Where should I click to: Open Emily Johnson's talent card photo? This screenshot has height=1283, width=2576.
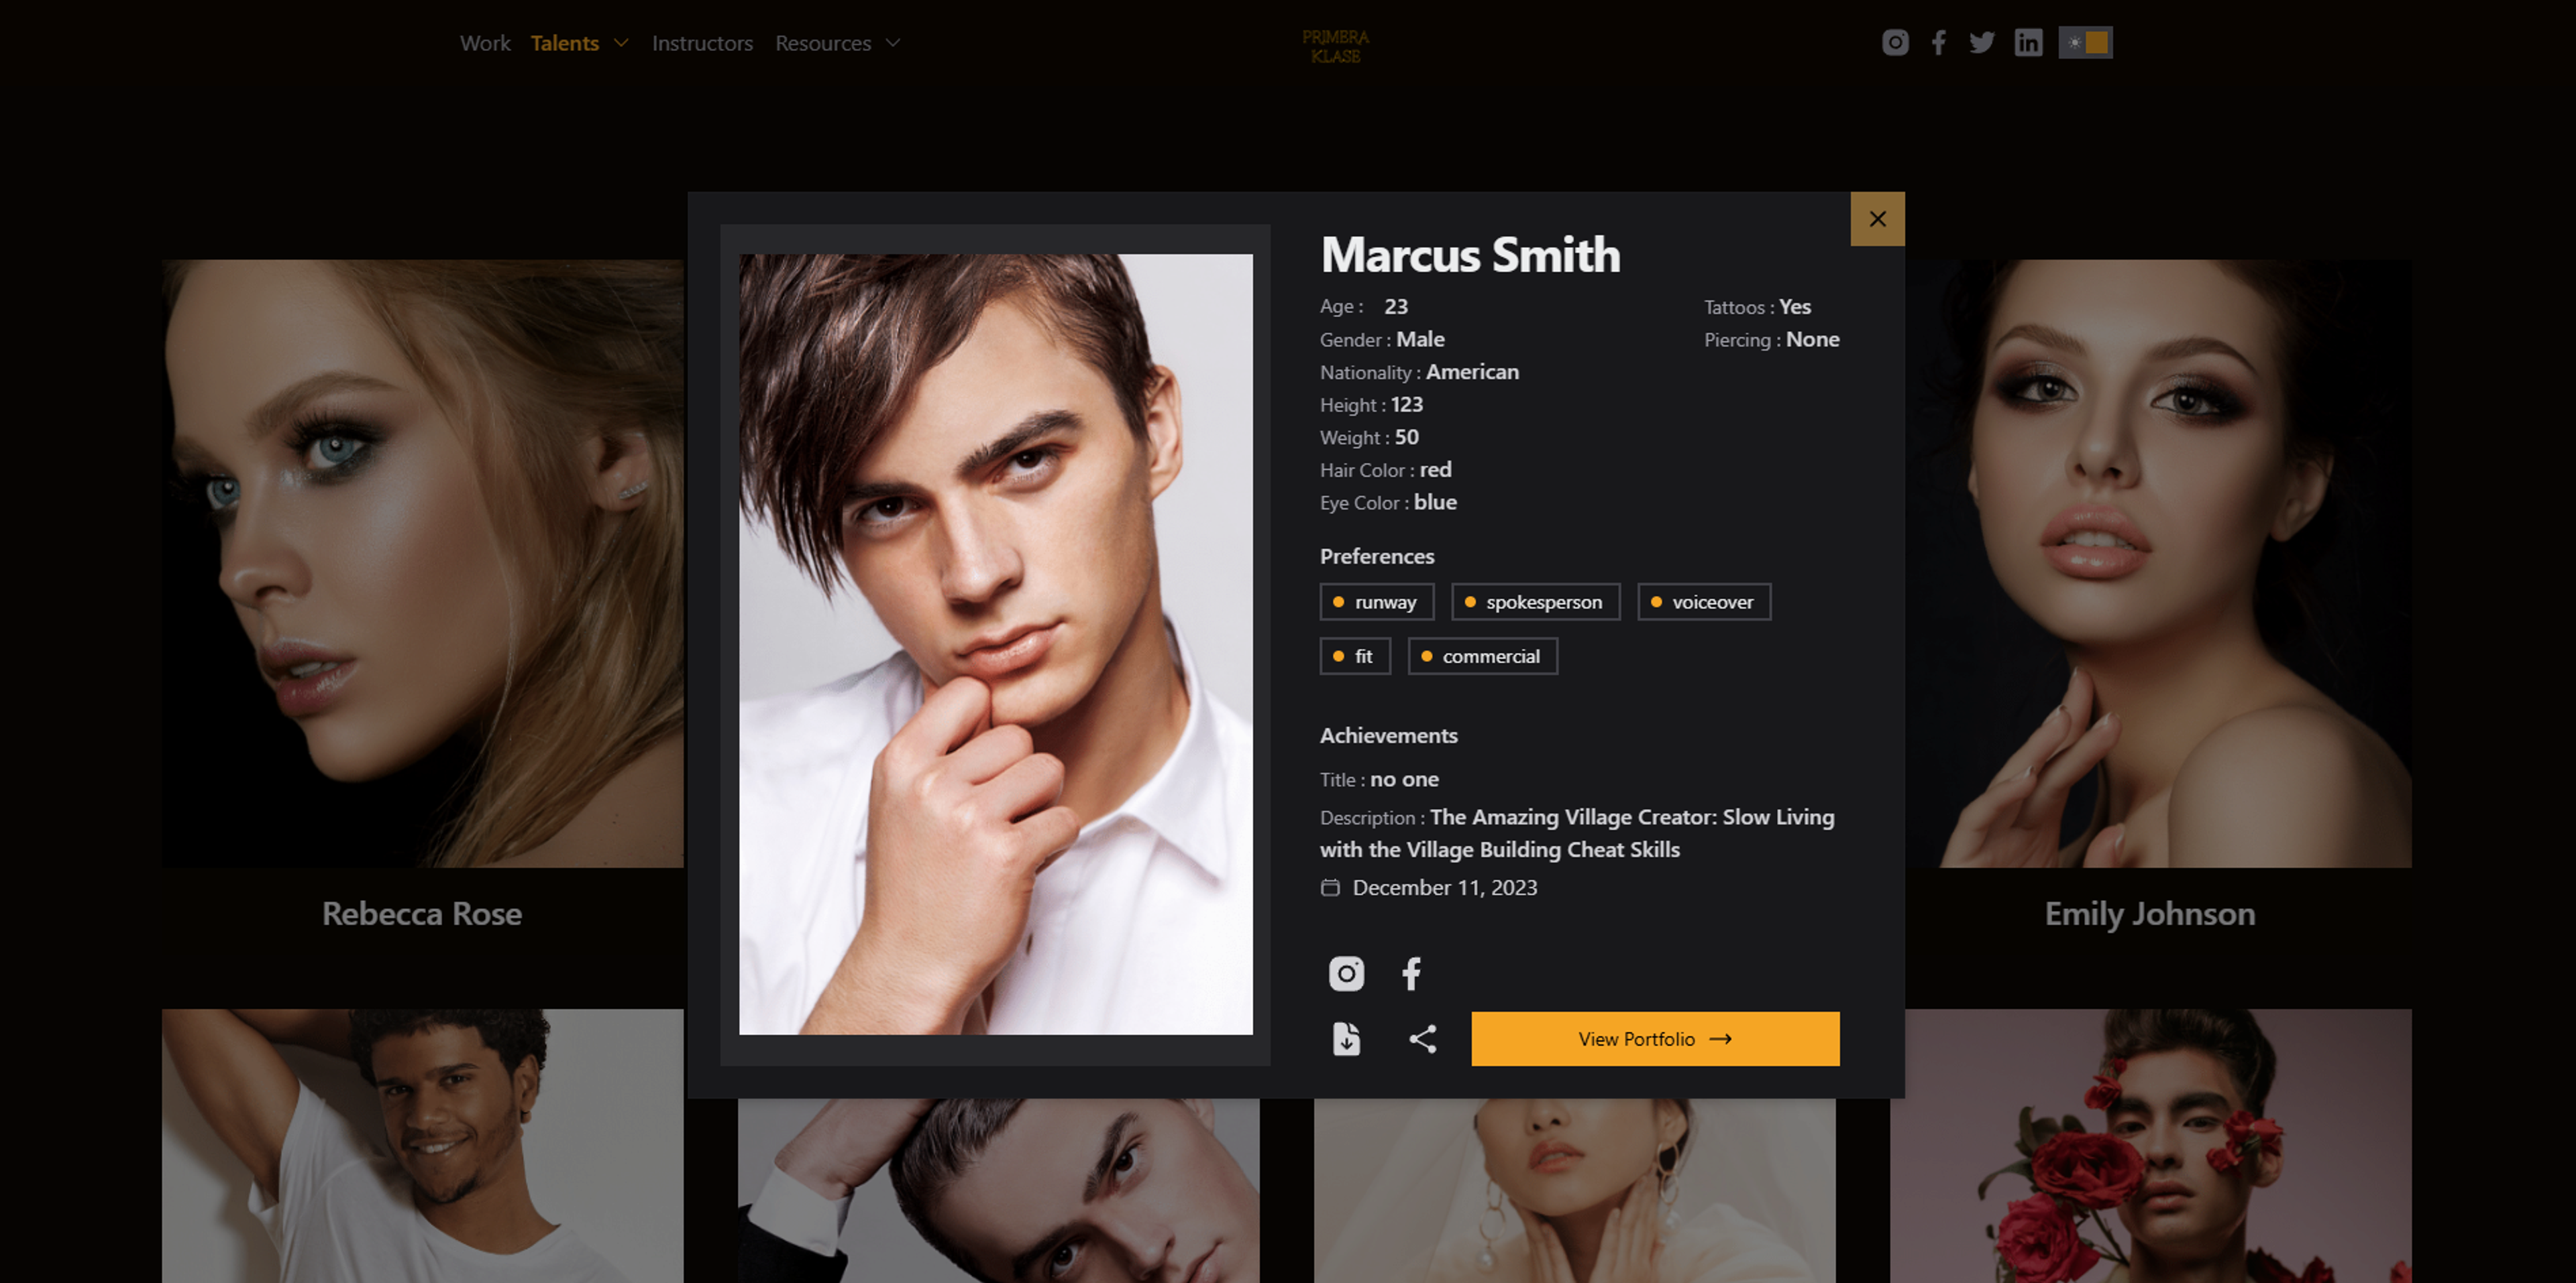click(2158, 564)
